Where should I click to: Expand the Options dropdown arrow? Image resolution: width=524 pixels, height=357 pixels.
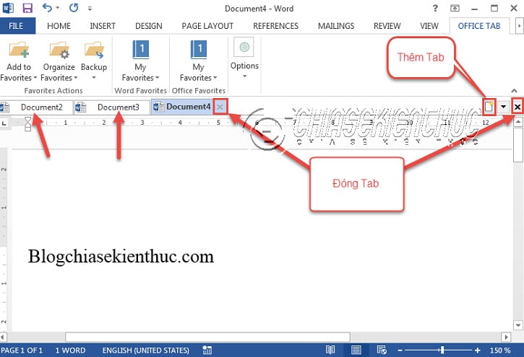(244, 76)
